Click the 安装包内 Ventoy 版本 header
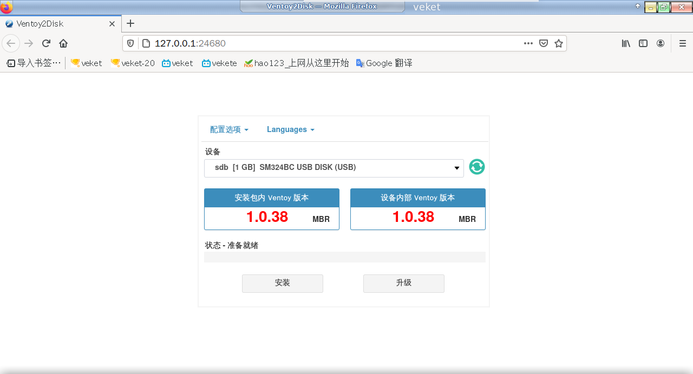Image resolution: width=693 pixels, height=374 pixels. 272,198
